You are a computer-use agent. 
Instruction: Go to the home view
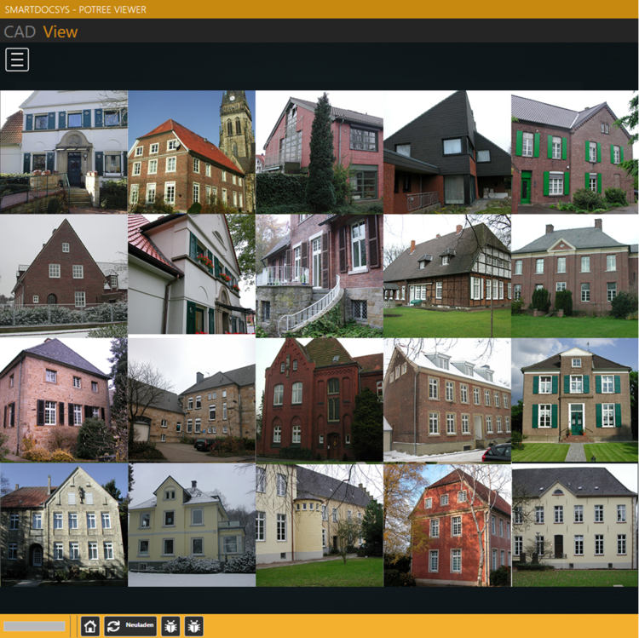pyautogui.click(x=90, y=626)
